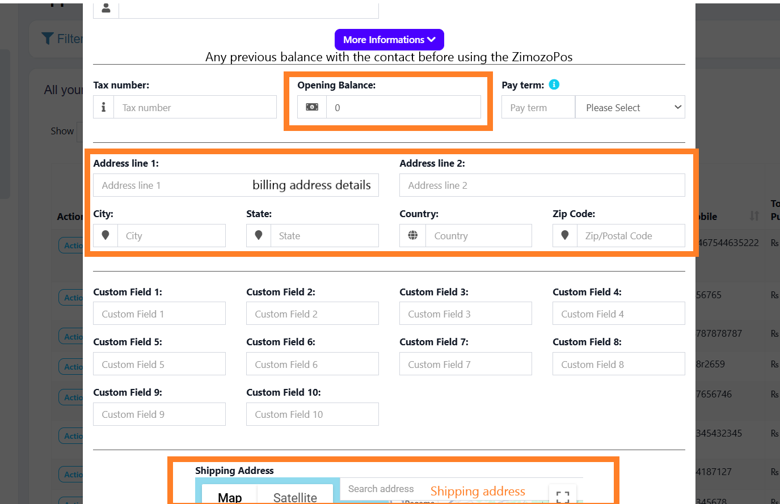
Task: Toggle the map fullscreen icon
Action: point(562,496)
